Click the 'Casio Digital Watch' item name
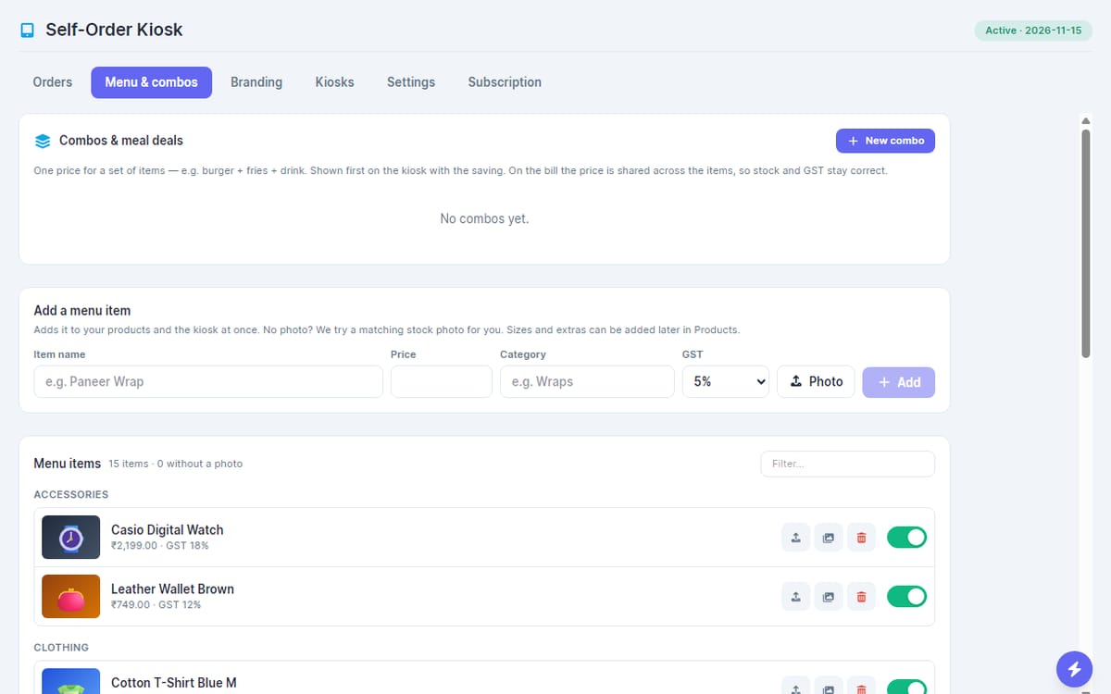The image size is (1111, 694). (168, 530)
